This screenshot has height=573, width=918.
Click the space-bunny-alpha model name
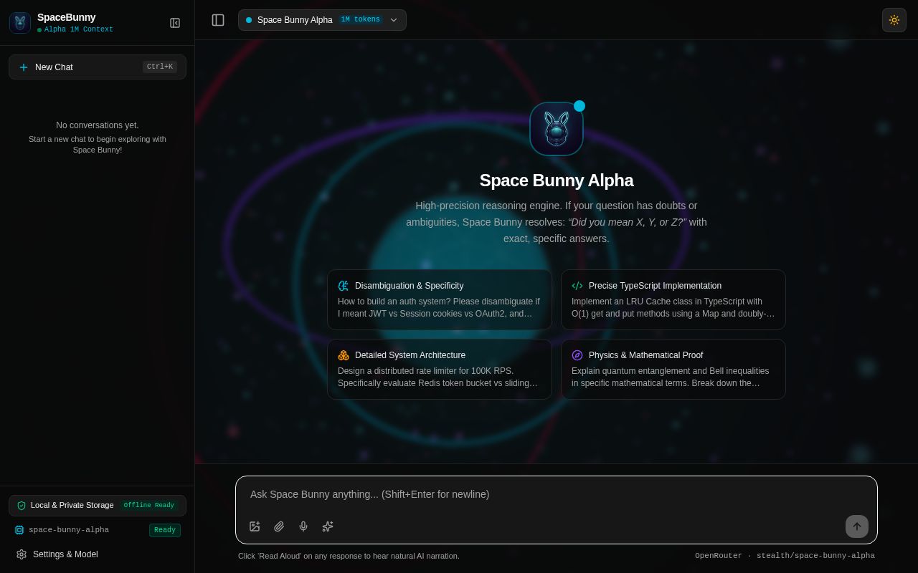coord(69,530)
